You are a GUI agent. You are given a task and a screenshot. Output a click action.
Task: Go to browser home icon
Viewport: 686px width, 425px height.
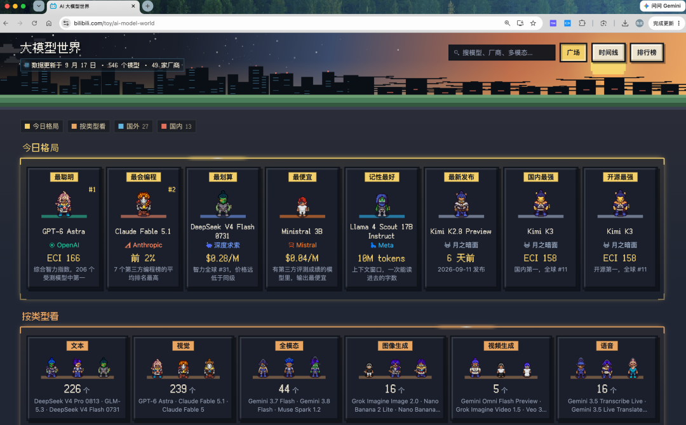tap(49, 23)
